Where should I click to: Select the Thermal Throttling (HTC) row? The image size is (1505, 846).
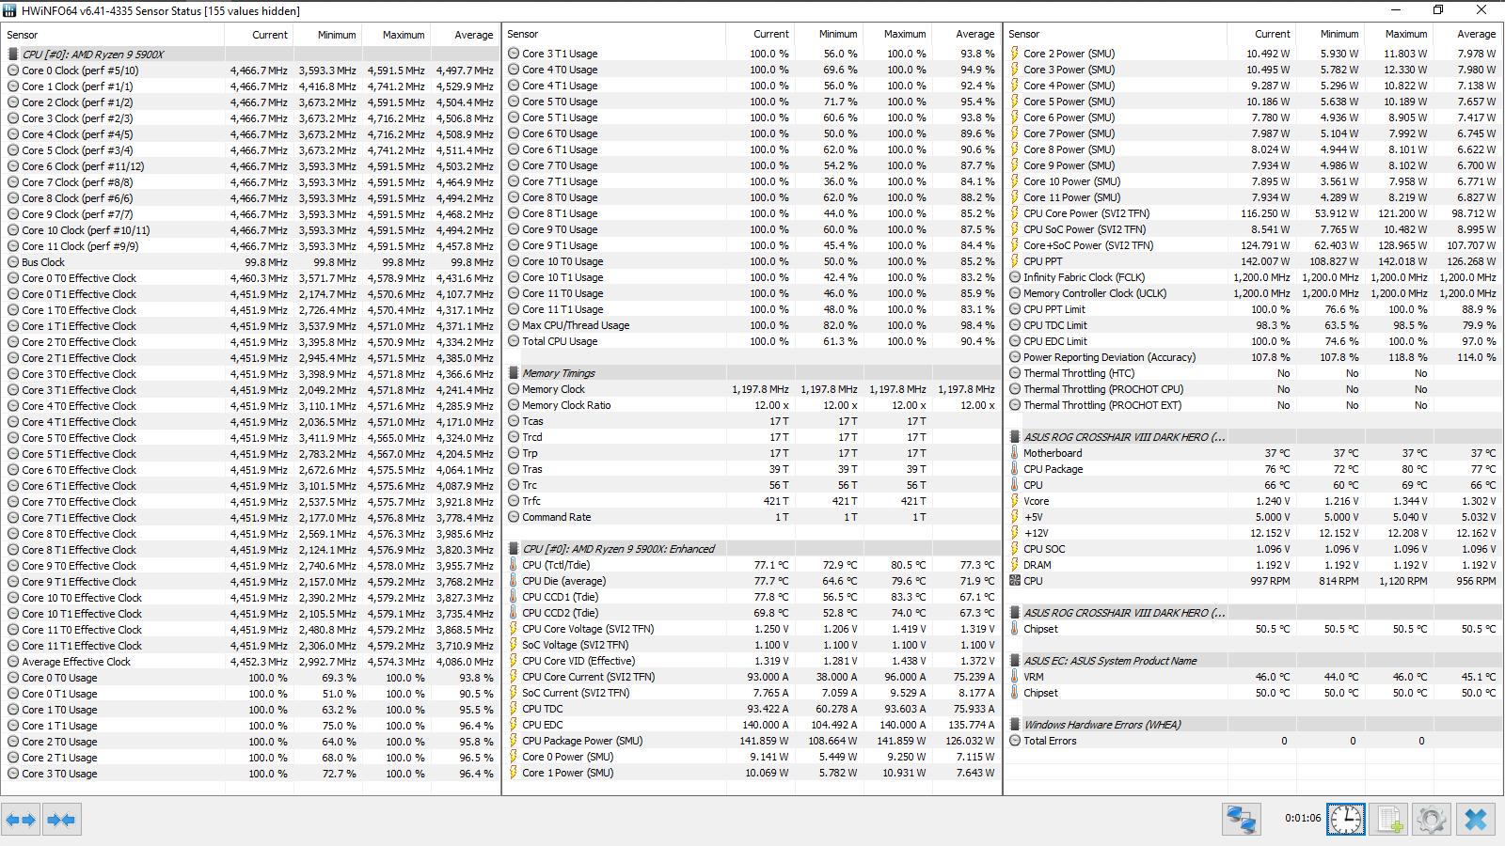coord(1253,373)
